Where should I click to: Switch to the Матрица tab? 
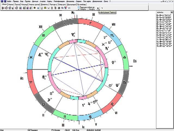pyautogui.click(x=24, y=4)
